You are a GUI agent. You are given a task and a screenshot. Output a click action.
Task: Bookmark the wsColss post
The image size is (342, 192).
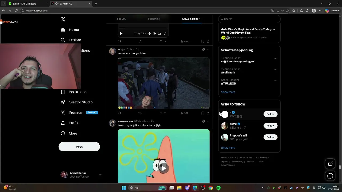[x=203, y=113]
